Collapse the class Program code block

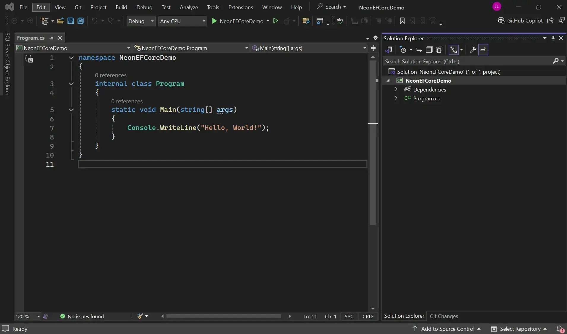tap(71, 84)
